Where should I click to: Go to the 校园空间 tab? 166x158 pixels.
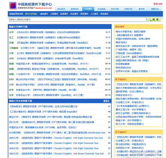(128, 9)
